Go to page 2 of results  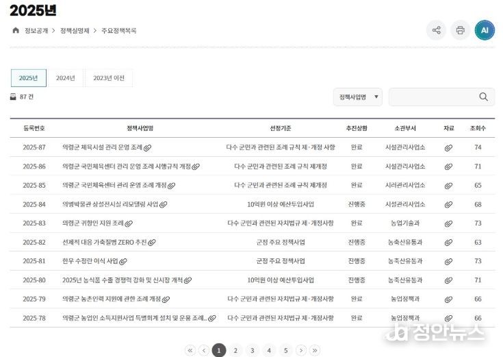(x=235, y=350)
